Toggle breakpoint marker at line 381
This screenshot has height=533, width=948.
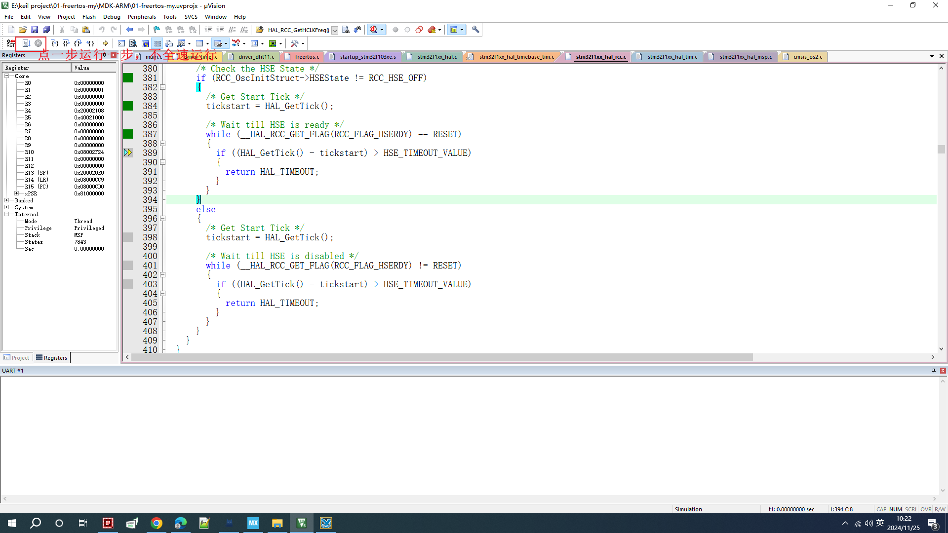click(x=128, y=78)
